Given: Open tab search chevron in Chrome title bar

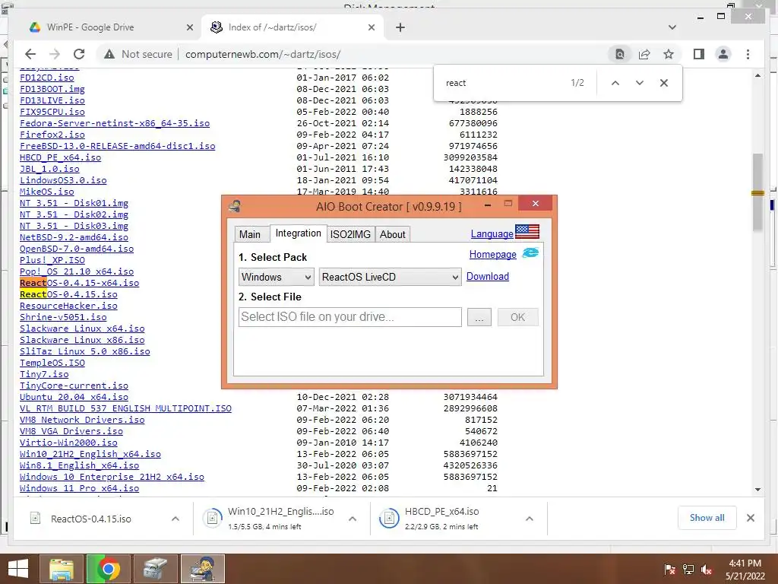Looking at the screenshot, I should pyautogui.click(x=672, y=27).
